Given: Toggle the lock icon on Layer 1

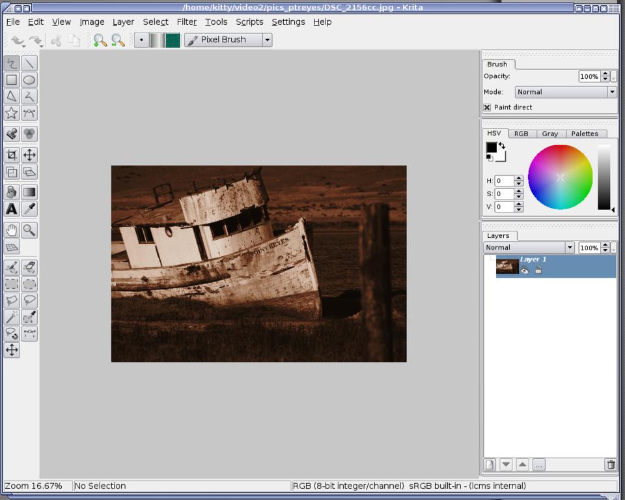Looking at the screenshot, I should click(x=538, y=271).
